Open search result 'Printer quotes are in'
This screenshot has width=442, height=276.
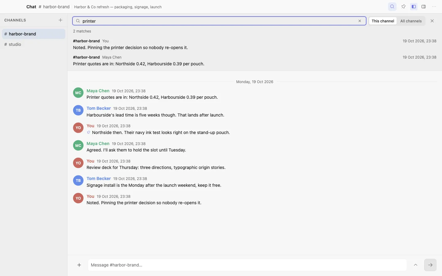coord(254,60)
